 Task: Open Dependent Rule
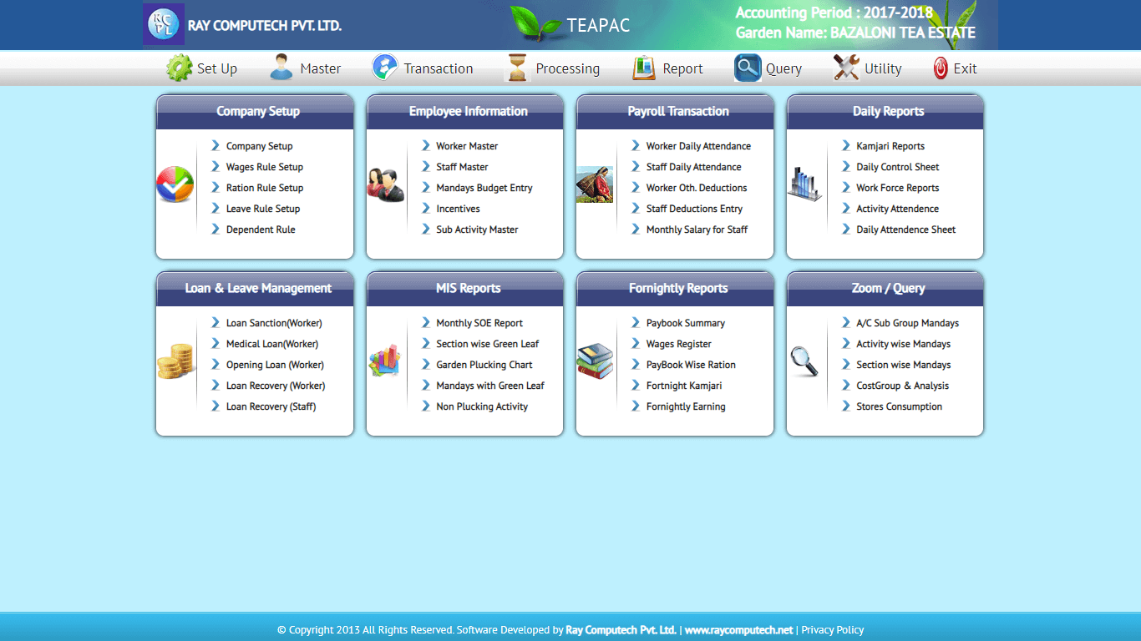[x=261, y=230]
